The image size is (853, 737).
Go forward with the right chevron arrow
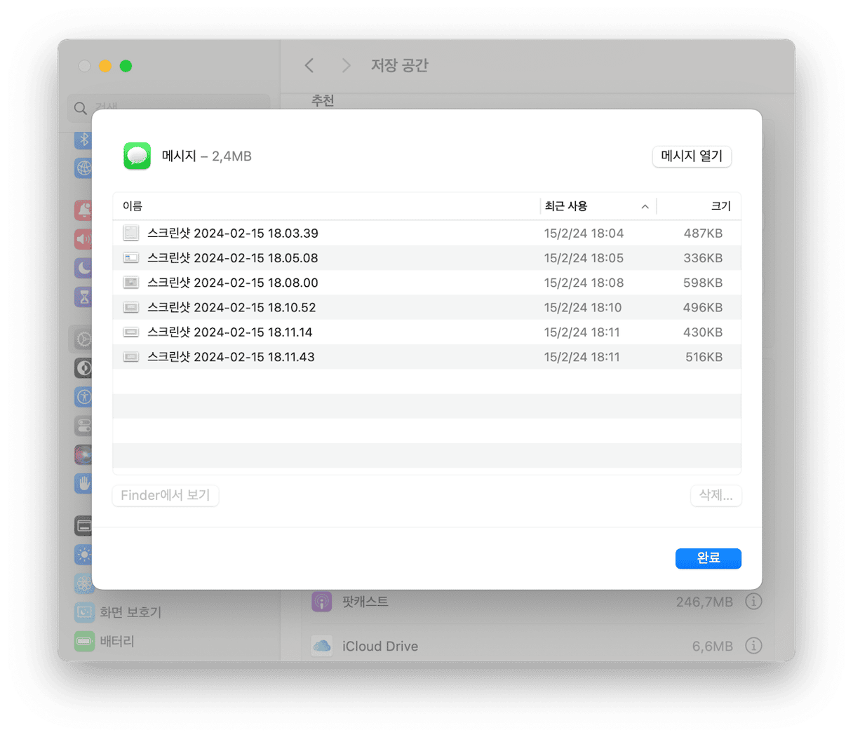(x=346, y=66)
